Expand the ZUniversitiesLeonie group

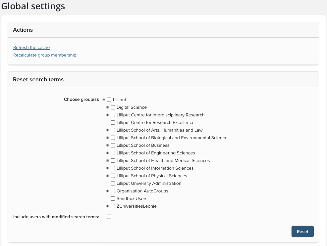pyautogui.click(x=107, y=206)
